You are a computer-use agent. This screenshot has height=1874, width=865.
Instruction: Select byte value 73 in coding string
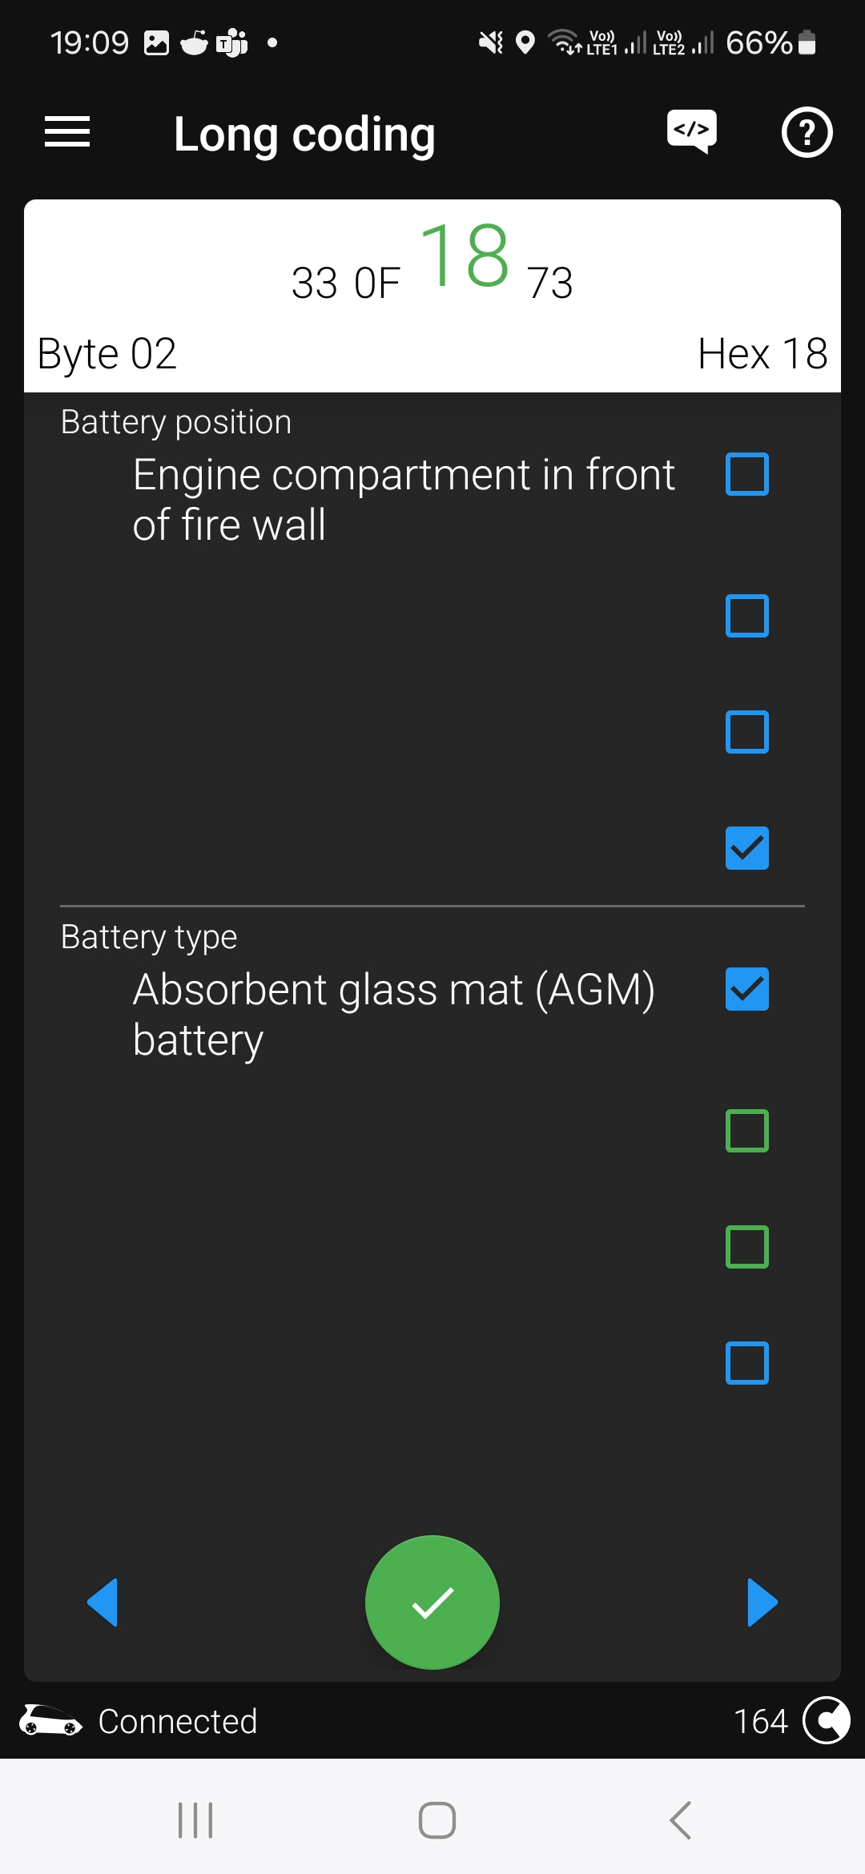[549, 283]
